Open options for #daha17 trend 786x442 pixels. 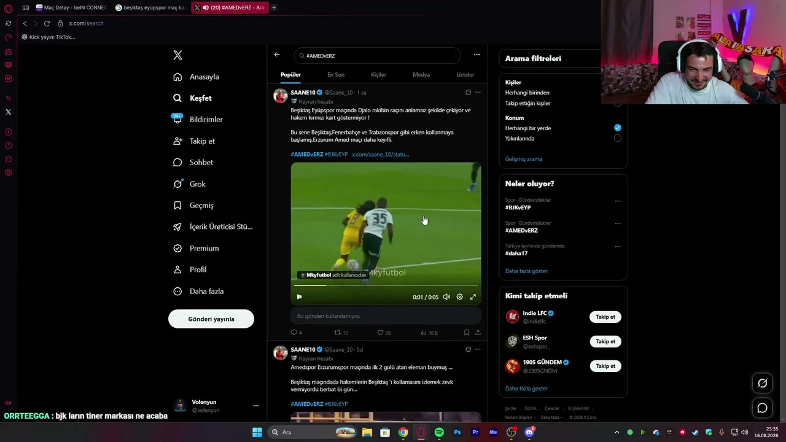click(x=618, y=247)
